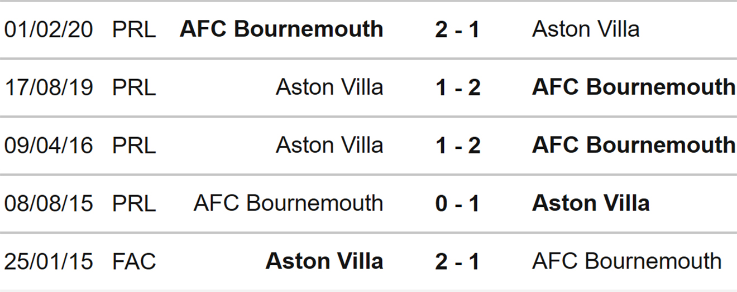Click the PRL label in the 08/08/15 row
Viewport: 737px width, 292px height.
click(134, 203)
